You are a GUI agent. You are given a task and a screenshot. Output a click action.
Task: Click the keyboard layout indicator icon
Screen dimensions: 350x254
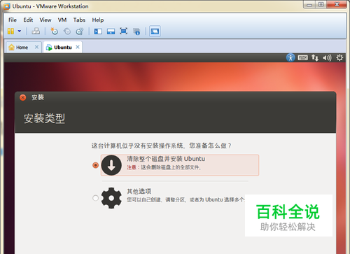[x=302, y=57]
